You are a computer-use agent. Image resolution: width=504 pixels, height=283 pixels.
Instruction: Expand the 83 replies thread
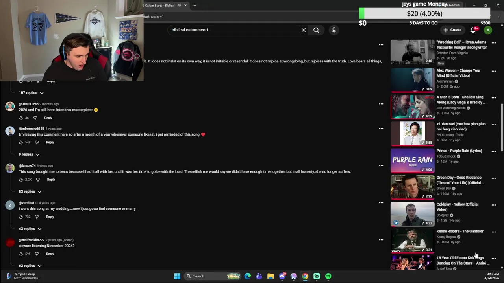[30, 191]
